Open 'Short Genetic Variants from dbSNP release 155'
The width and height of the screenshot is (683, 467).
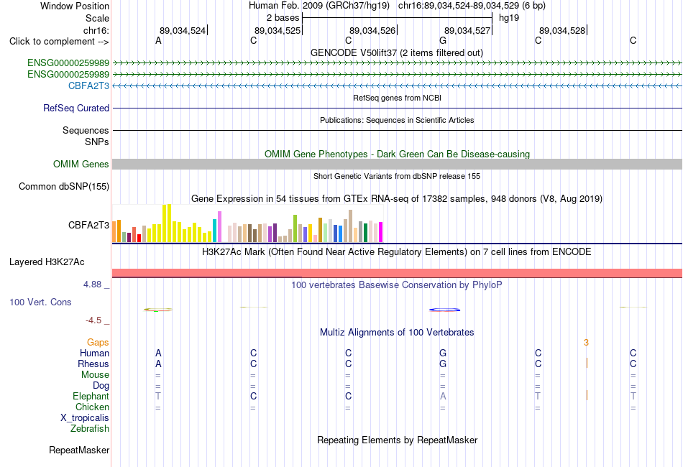397,176
